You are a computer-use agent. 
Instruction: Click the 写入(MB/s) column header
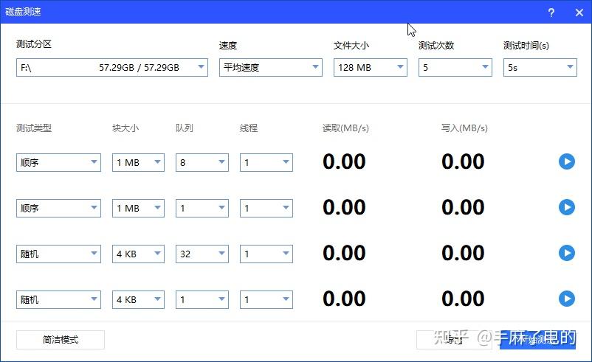(464, 128)
